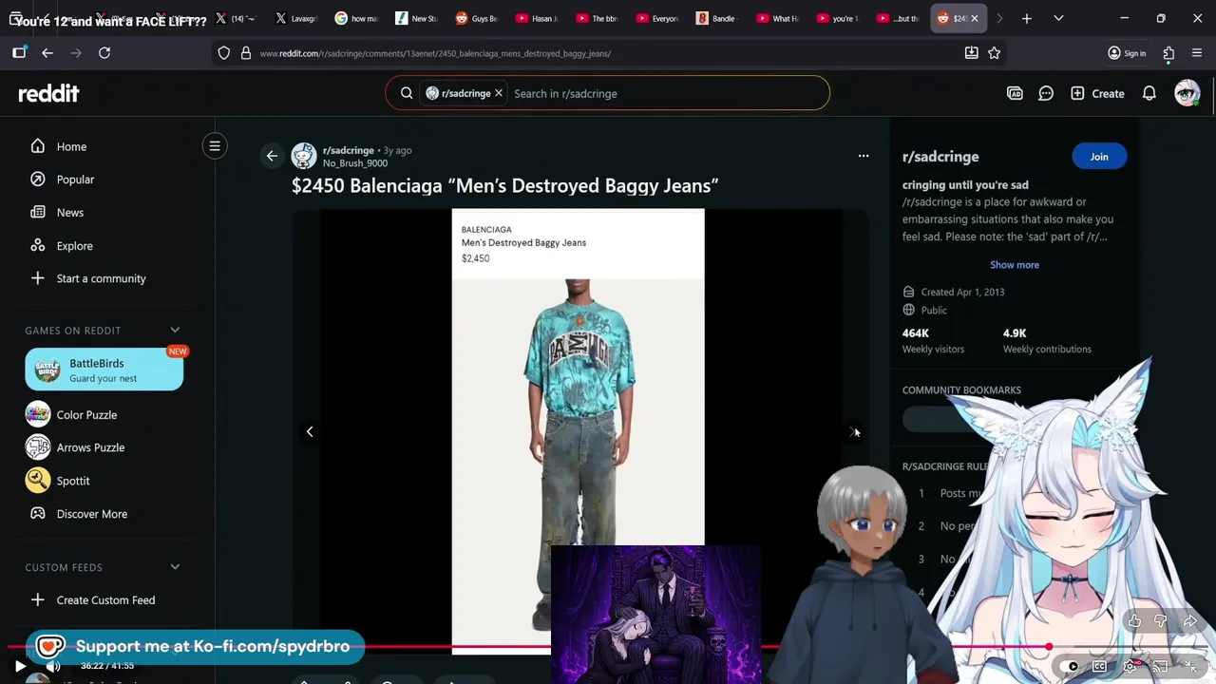1216x684 pixels.
Task: Open the r/sadcringe community avatar
Action: (304, 156)
